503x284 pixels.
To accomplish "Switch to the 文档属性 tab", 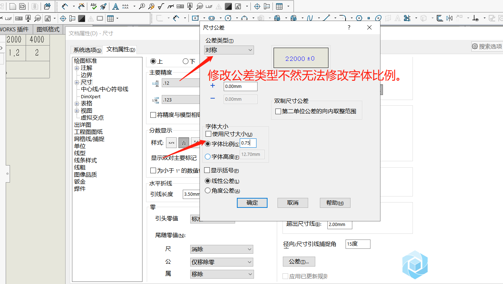I will click(120, 49).
